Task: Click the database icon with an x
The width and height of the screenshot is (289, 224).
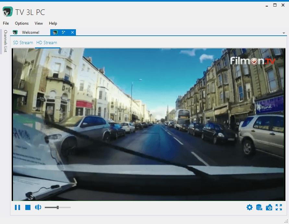Action: [259, 207]
